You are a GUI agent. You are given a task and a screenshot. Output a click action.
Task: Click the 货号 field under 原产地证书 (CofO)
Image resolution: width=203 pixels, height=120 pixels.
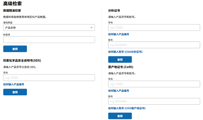154,84
